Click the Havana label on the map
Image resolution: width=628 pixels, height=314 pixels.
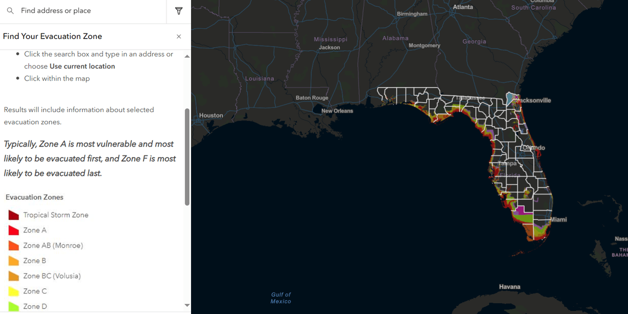coord(510,287)
